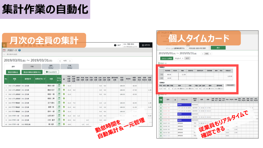Open time card icon for 姫宮 翔 row
This screenshot has width=263, height=148.
pos(59,107)
